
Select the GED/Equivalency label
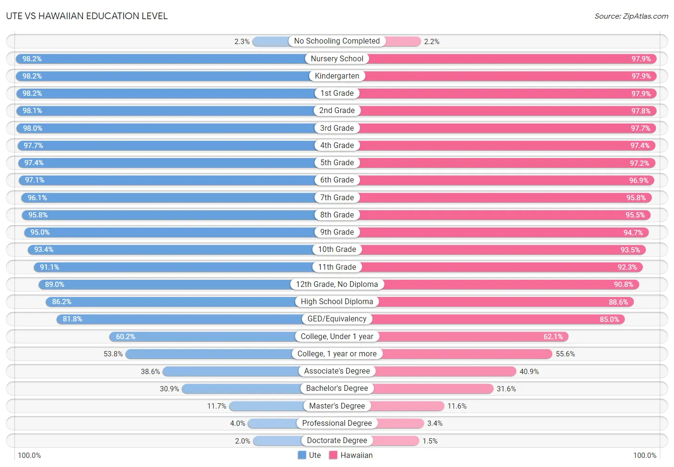click(337, 319)
